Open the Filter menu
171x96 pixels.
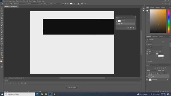(x=24, y=1)
